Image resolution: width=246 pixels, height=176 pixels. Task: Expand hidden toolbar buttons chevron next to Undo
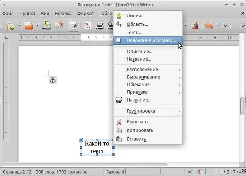tap(225, 25)
